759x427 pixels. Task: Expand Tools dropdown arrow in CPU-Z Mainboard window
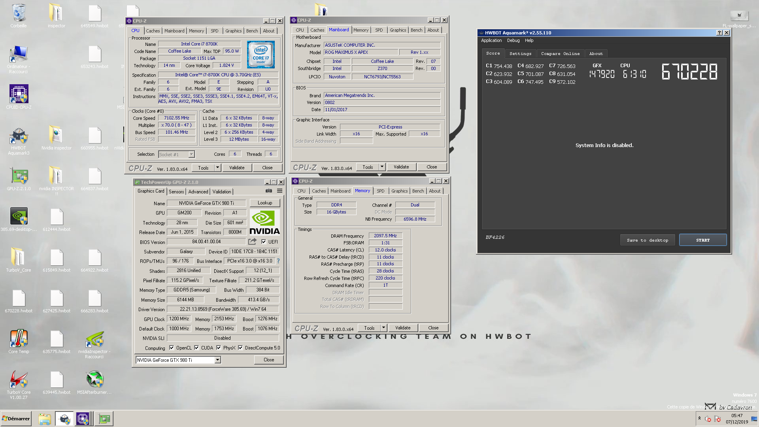382,167
